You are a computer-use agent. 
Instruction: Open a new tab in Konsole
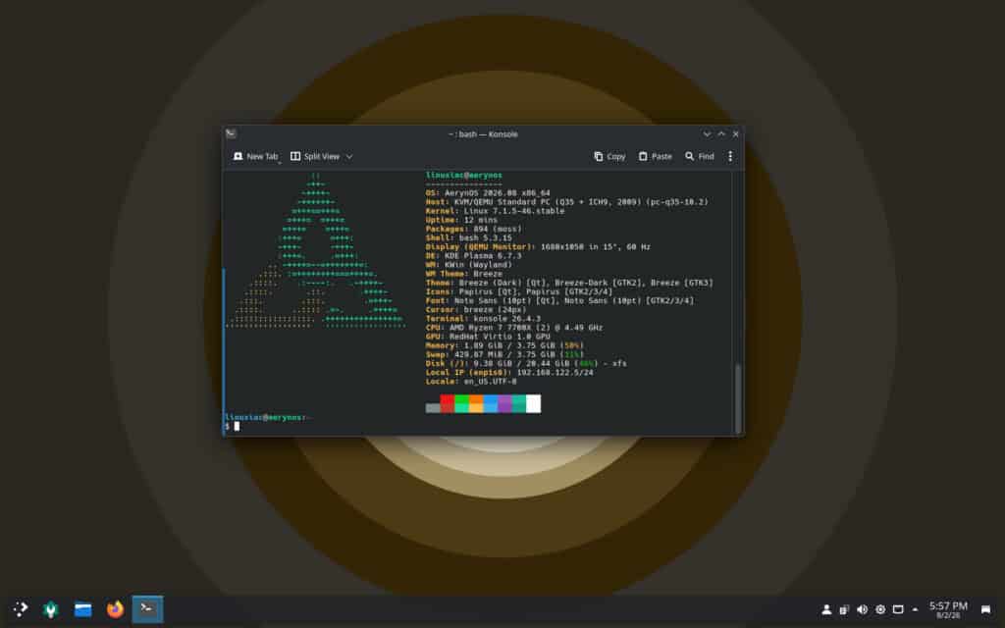256,156
